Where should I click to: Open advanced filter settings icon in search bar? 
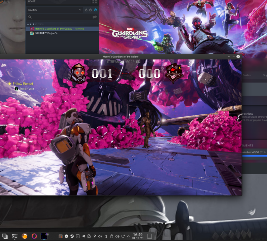coord(95,17)
